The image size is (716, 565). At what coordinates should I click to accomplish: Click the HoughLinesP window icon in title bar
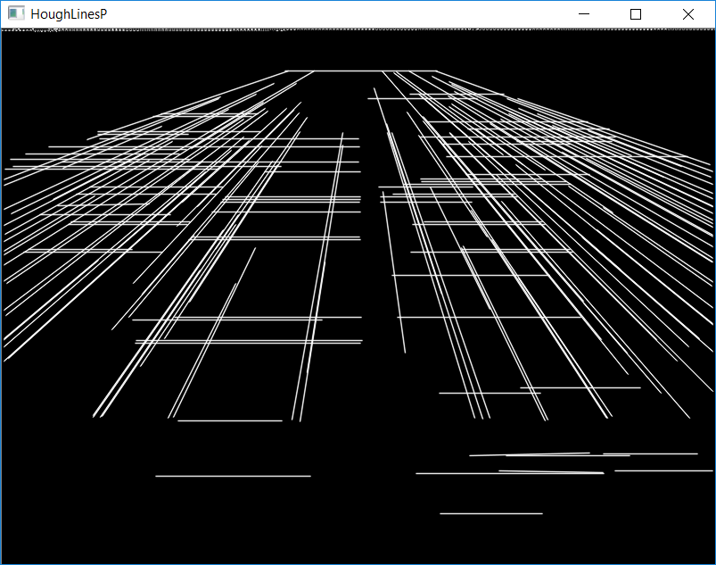[16, 14]
